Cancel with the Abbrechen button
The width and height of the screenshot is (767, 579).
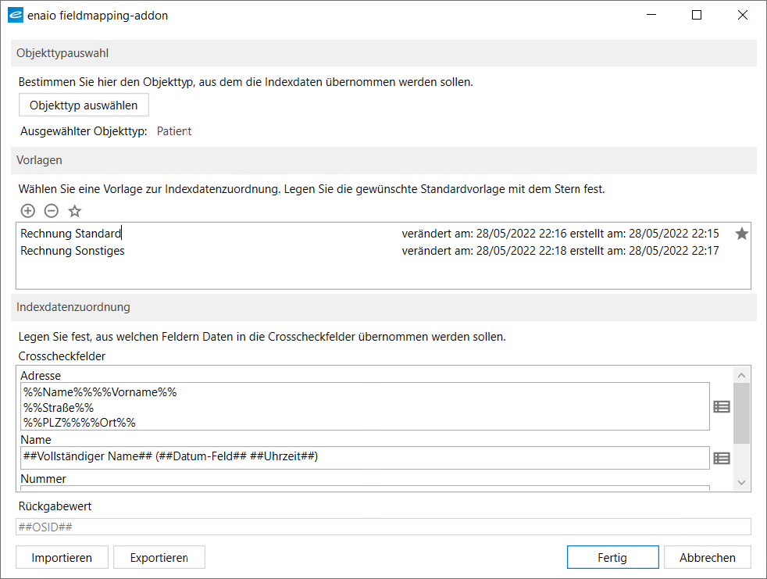[707, 557]
